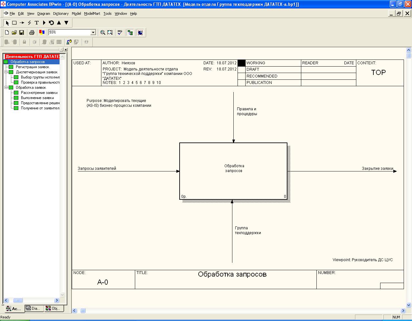Open the Tools menu

point(108,14)
